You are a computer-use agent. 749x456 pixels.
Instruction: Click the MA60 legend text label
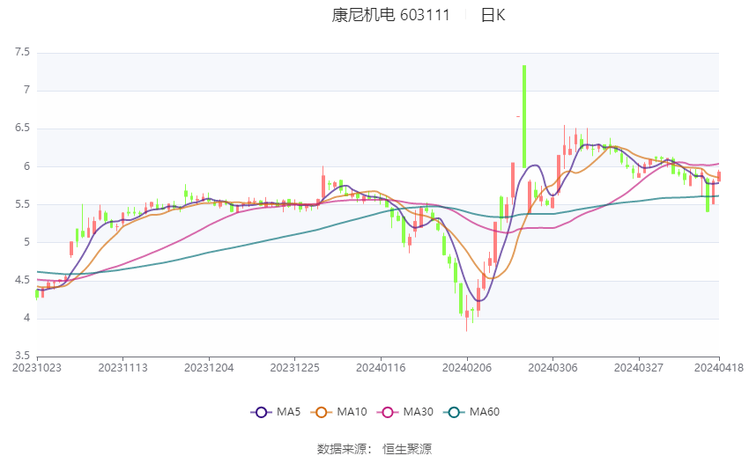click(x=485, y=411)
